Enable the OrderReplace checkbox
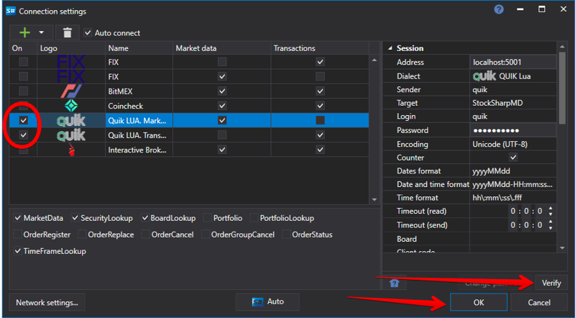The width and height of the screenshot is (575, 318). (82, 235)
